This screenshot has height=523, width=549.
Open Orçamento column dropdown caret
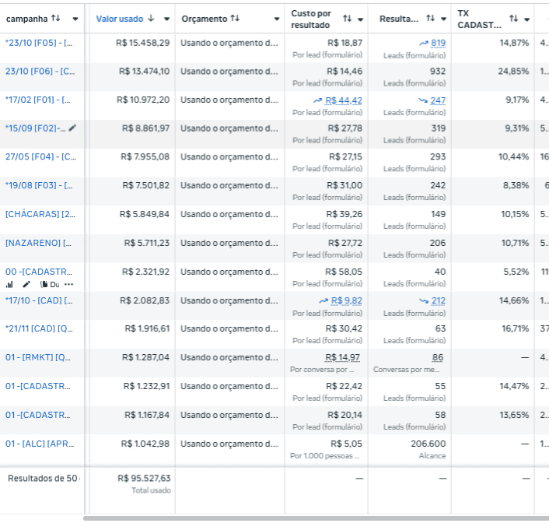277,19
